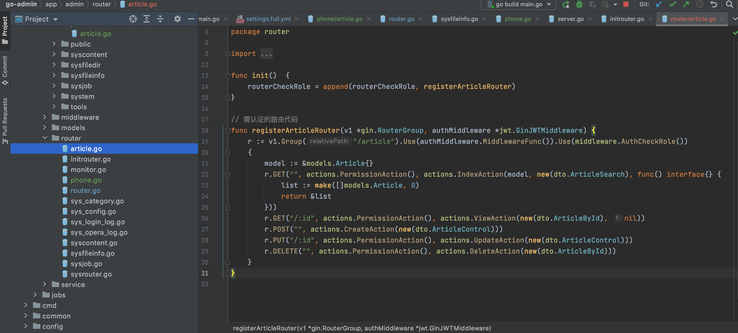Open go build main.go run configuration dropdown
This screenshot has width=738, height=333.
519,4
